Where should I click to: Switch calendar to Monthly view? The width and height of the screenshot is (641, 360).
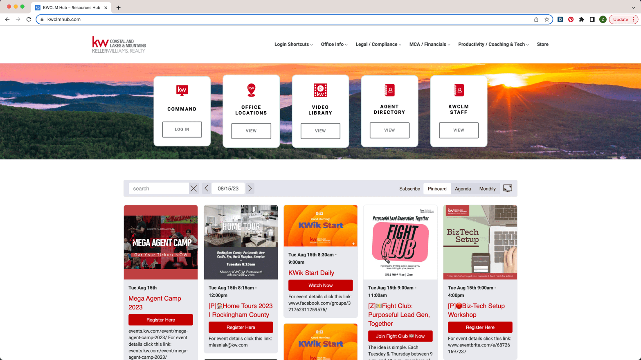coord(487,189)
